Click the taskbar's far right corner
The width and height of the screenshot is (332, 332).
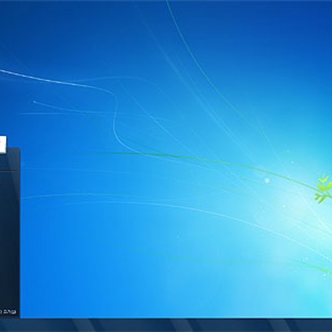pyautogui.click(x=328, y=325)
